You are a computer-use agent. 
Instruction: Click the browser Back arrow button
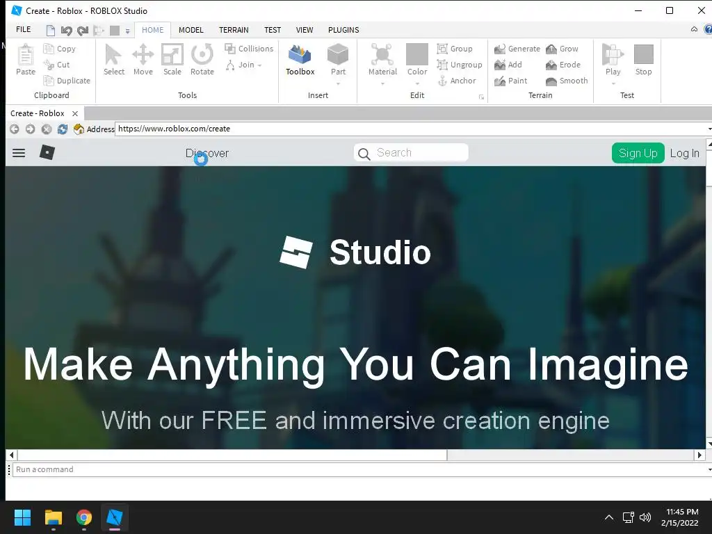pos(14,129)
